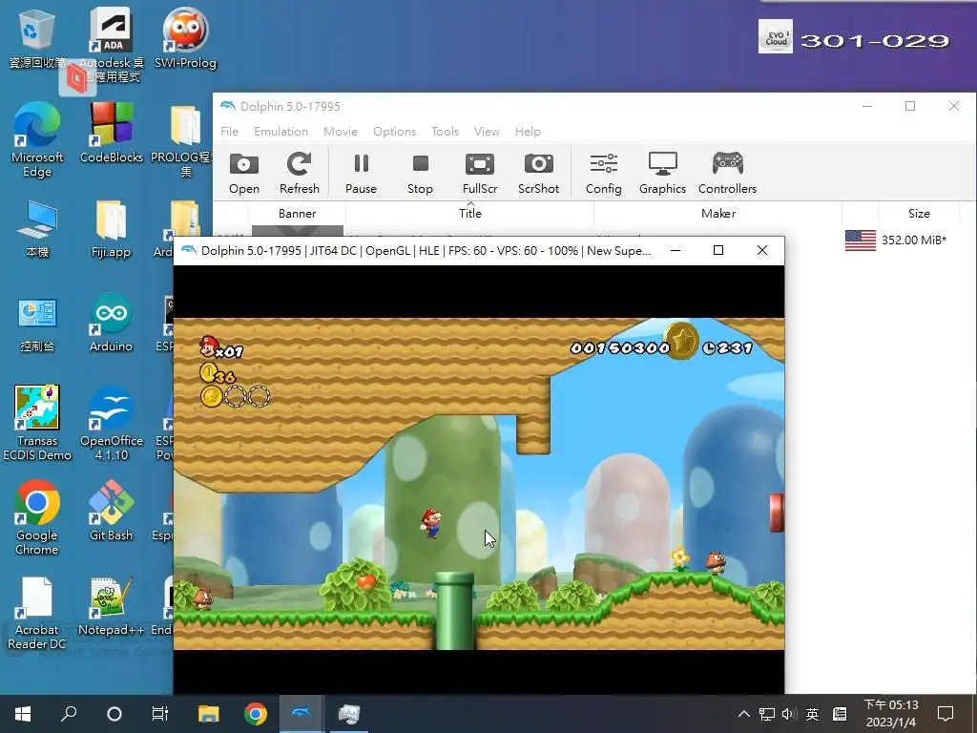
Task: Open Cortana circle on the taskbar
Action: point(114,714)
